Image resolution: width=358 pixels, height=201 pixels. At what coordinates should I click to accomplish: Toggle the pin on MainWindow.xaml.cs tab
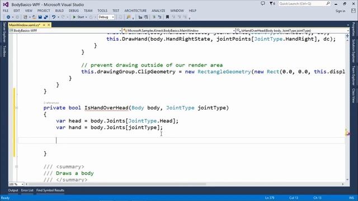44,25
